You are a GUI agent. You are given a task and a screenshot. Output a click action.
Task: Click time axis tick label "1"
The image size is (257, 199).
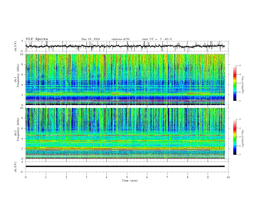tap(46, 177)
